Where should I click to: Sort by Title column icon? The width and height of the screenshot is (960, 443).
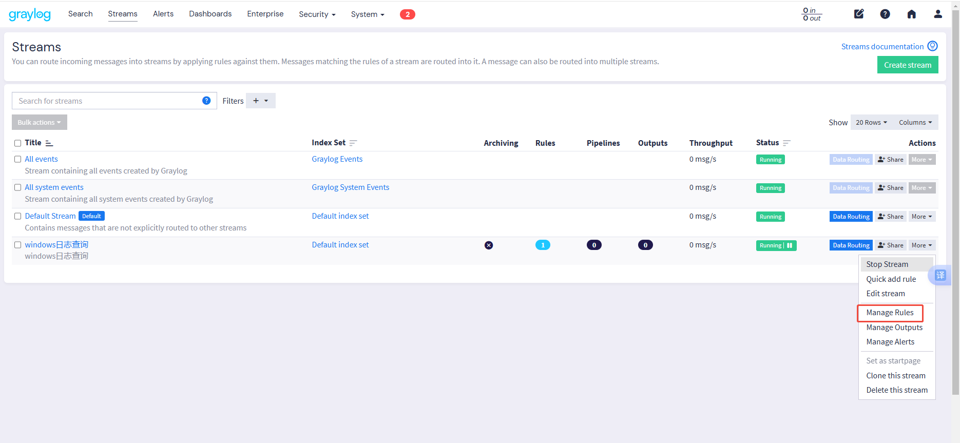click(x=49, y=143)
